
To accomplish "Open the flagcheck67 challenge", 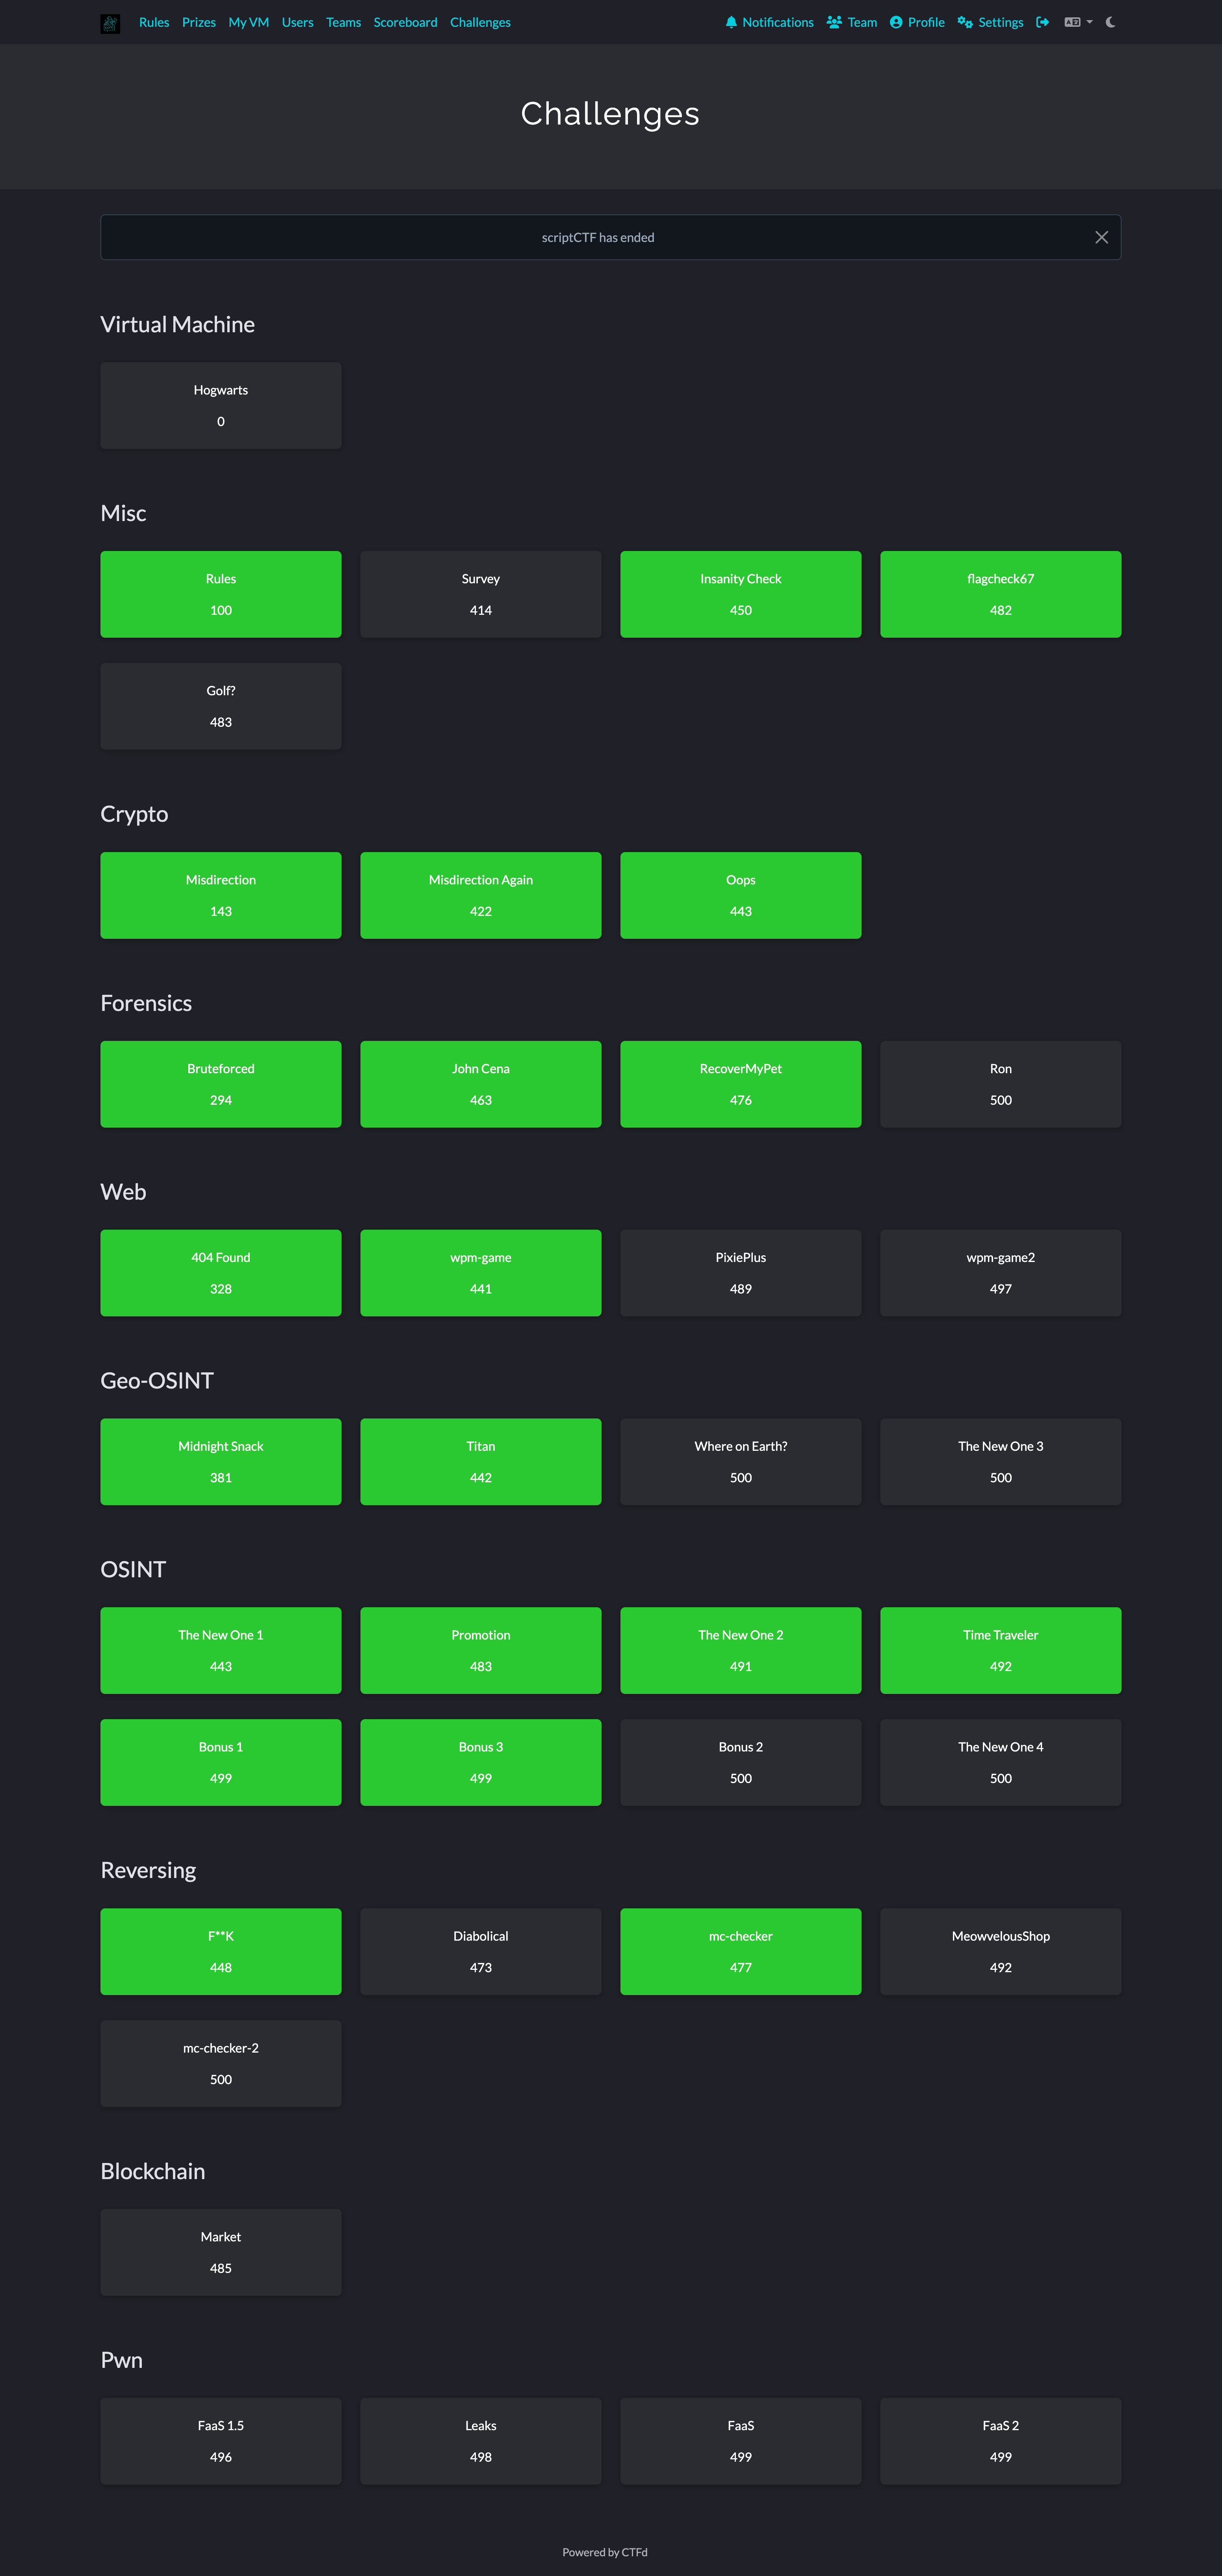I will [x=1000, y=594].
